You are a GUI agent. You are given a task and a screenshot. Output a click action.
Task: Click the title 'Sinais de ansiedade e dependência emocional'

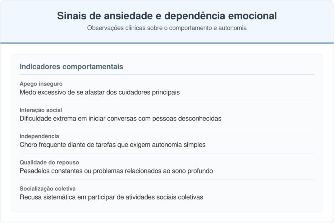click(x=167, y=16)
